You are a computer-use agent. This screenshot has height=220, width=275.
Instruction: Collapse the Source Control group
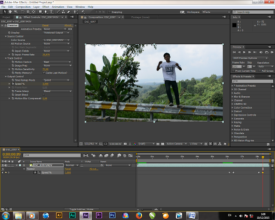coord(5,36)
